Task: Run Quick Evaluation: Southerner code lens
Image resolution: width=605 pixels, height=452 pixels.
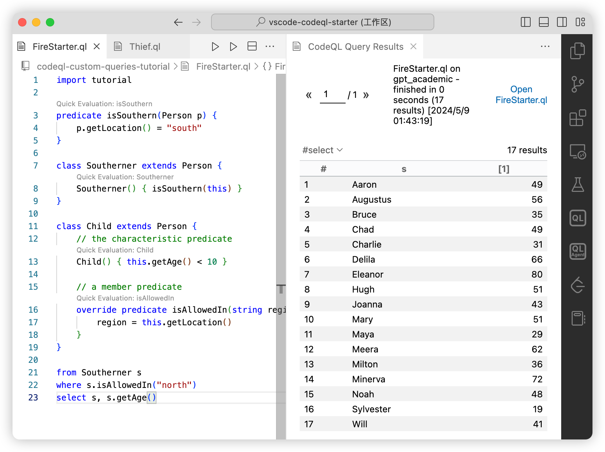Action: click(125, 177)
